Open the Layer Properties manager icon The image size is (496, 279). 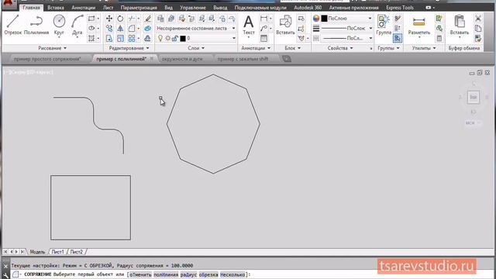[x=160, y=19]
